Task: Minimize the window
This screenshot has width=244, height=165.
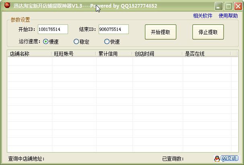Action: pos(219,6)
